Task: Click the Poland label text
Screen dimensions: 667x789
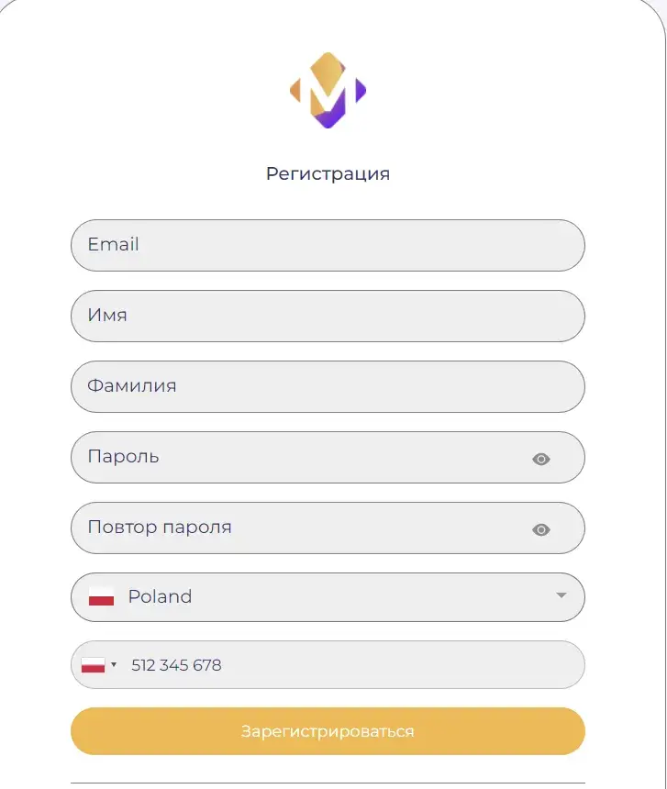Action: tap(160, 596)
